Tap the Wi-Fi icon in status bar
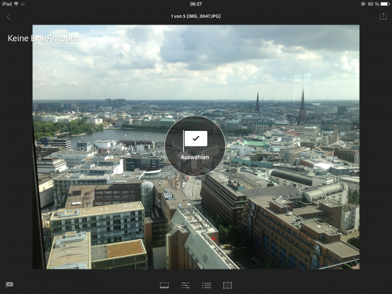The height and width of the screenshot is (294, 392). click(x=16, y=4)
